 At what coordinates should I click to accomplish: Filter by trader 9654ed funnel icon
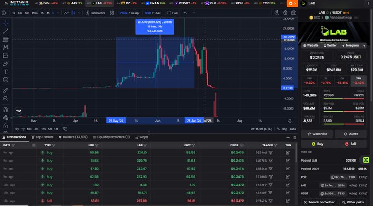(x=270, y=153)
